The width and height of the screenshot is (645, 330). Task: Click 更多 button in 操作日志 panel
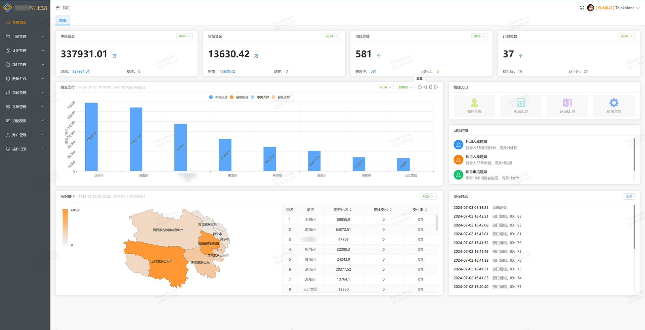tap(629, 197)
